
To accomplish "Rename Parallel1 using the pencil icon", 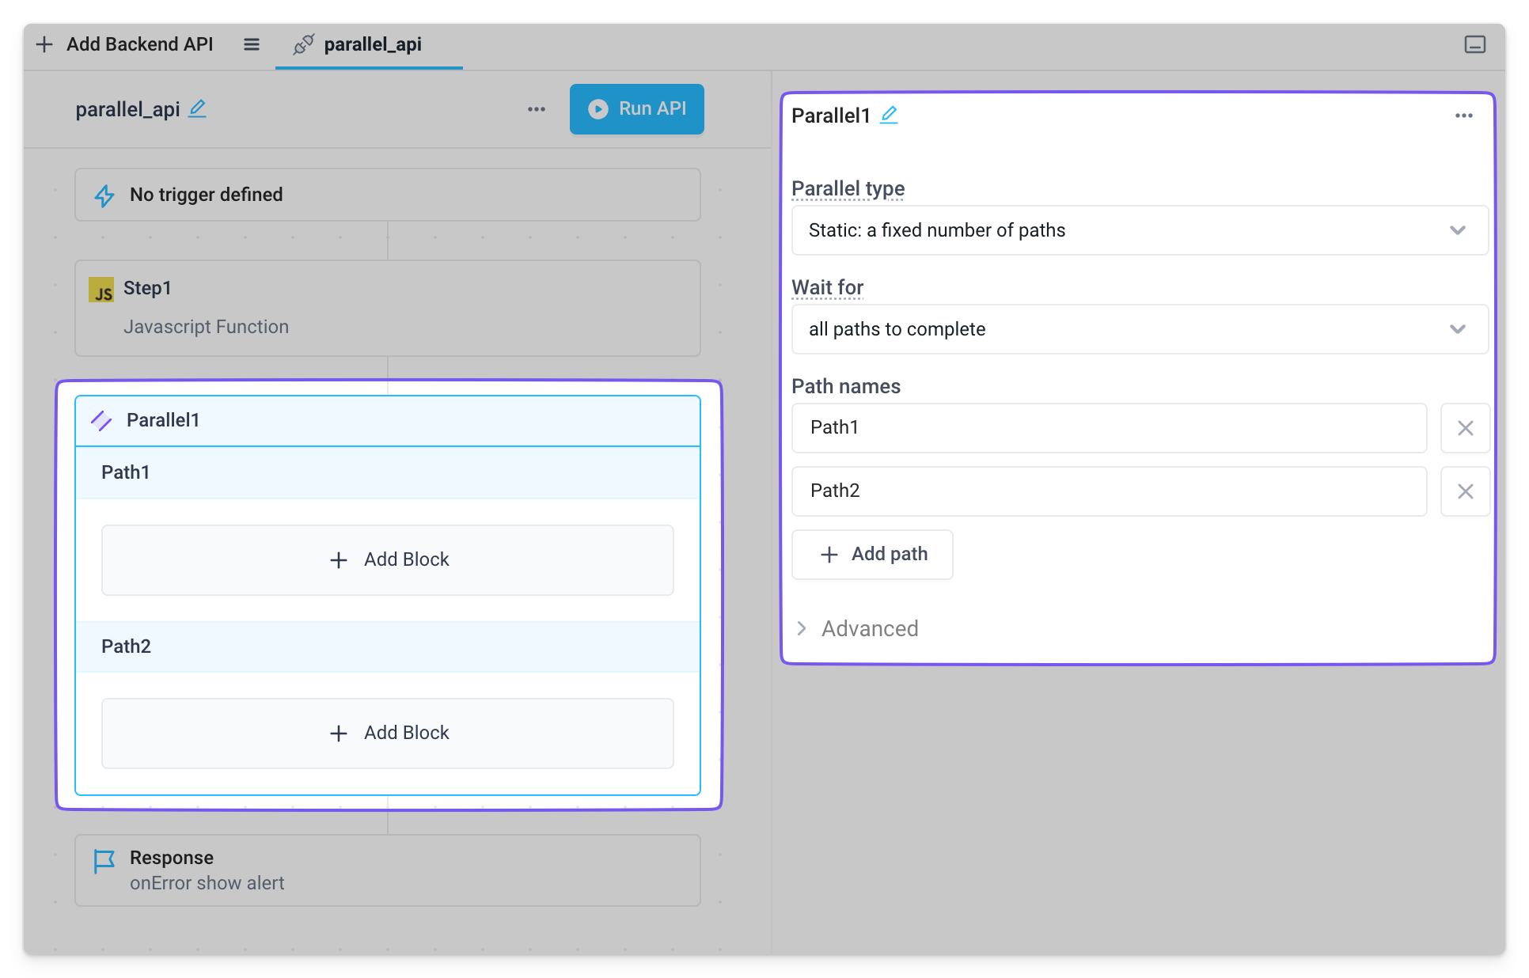I will tap(890, 115).
